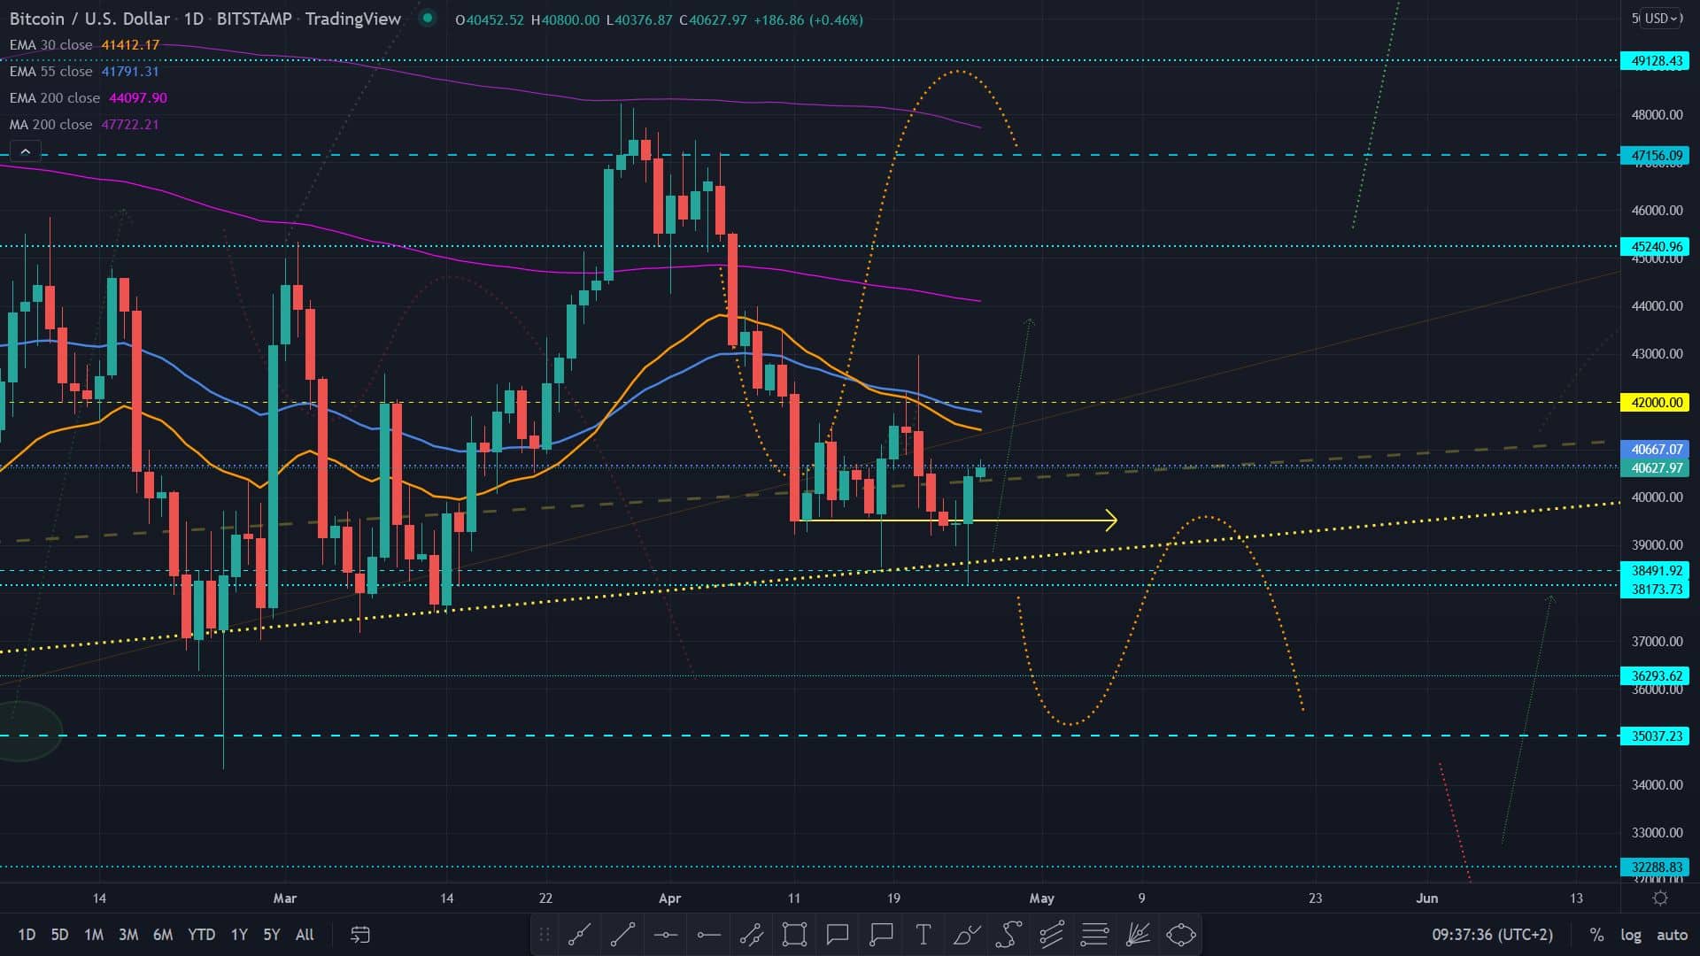This screenshot has height=956, width=1700.
Task: Activate the Text tool
Action: (923, 934)
